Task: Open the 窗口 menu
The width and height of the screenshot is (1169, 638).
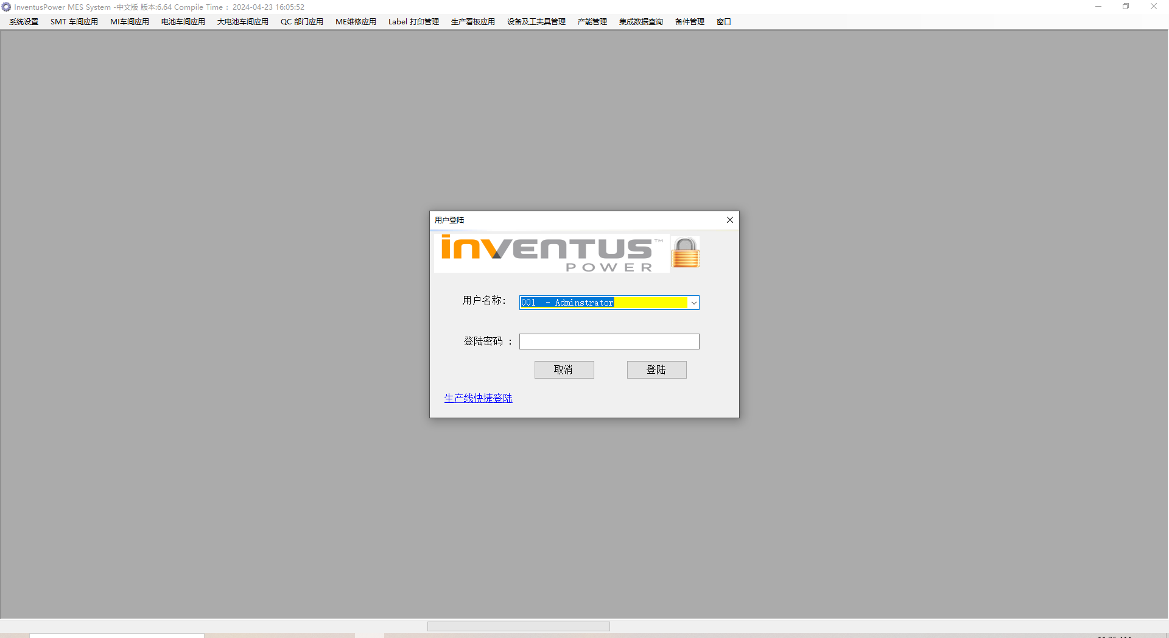Action: (x=724, y=22)
